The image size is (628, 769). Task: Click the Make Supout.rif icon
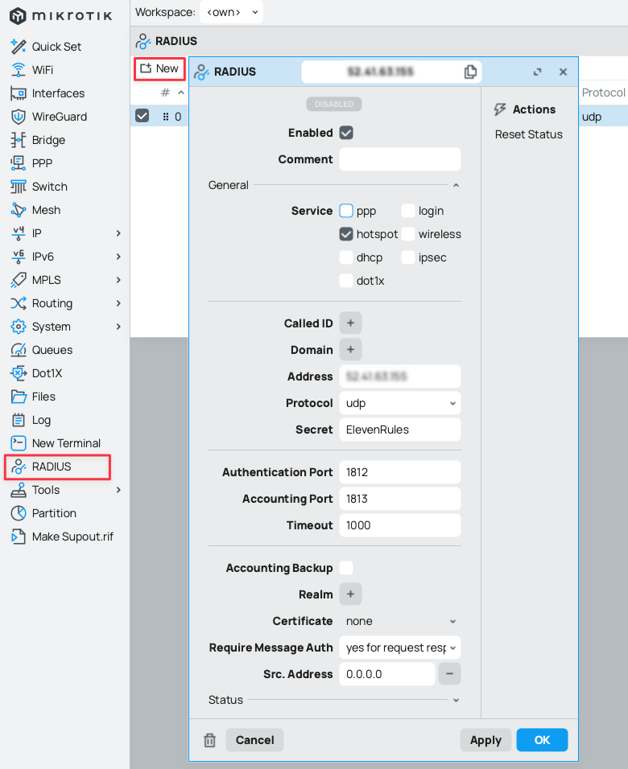[x=19, y=537]
